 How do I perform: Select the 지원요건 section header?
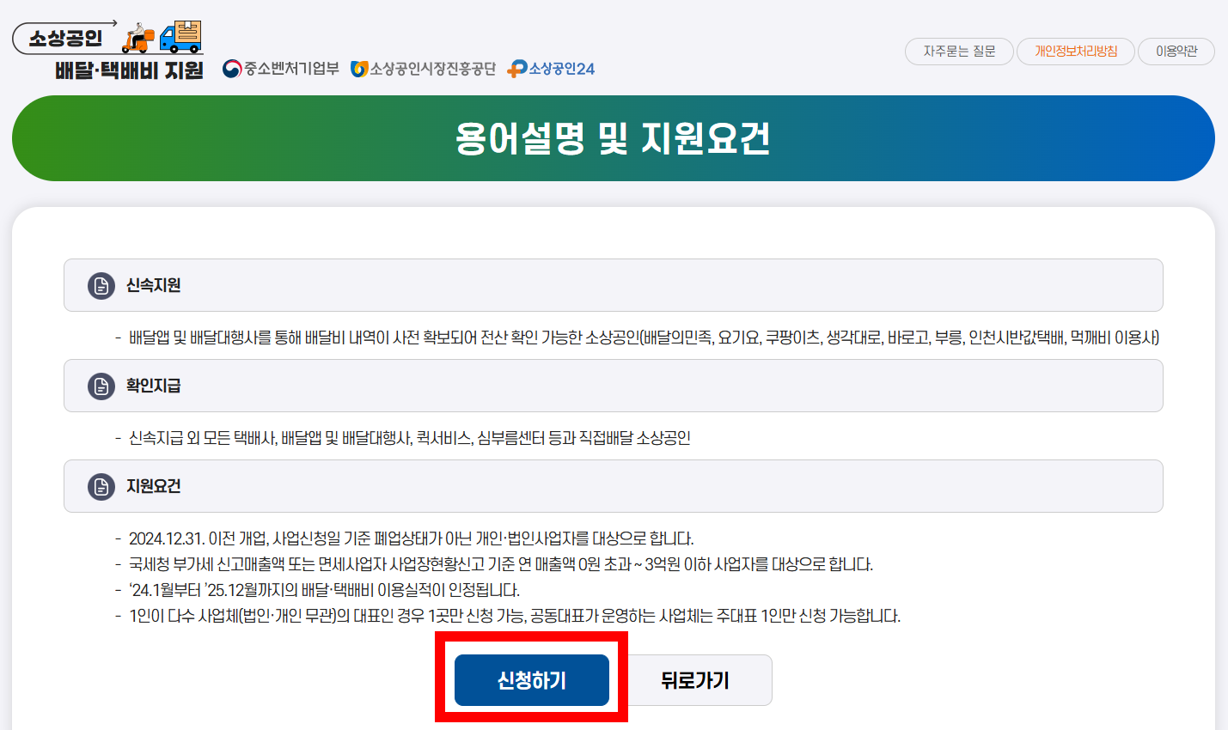[x=614, y=486]
